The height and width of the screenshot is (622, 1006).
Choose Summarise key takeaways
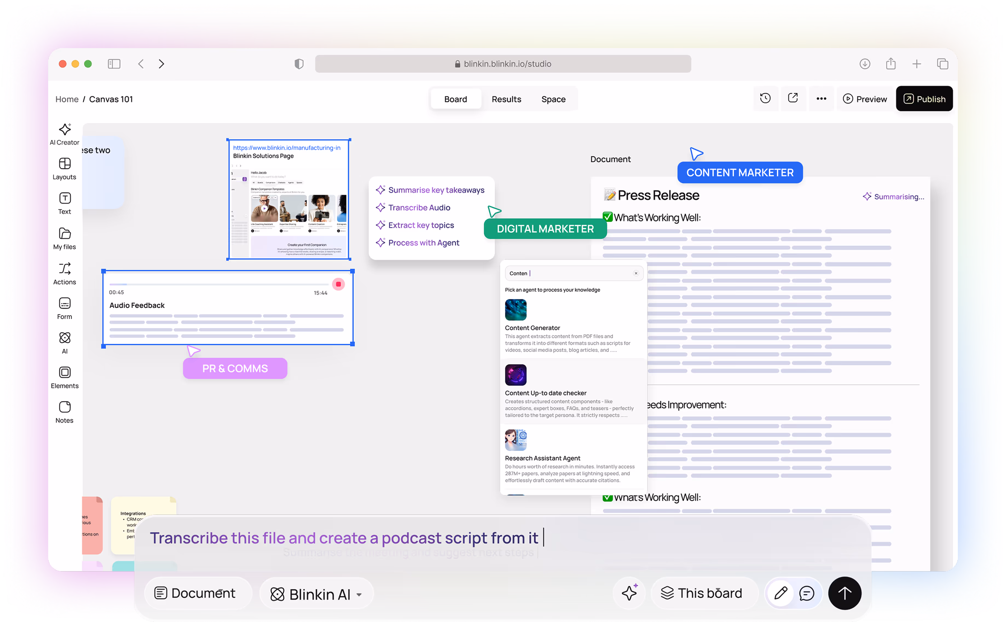click(430, 190)
